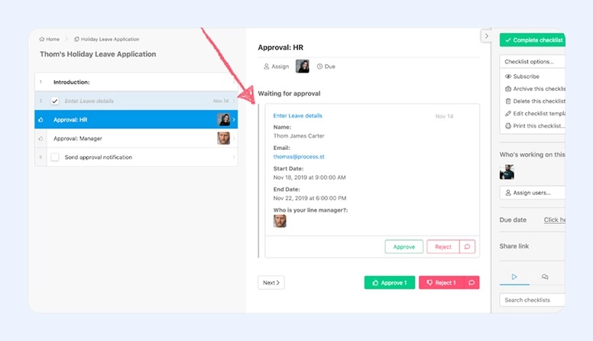Switch to the activity play-icon tab
Image resolution: width=593 pixels, height=341 pixels.
pyautogui.click(x=514, y=277)
